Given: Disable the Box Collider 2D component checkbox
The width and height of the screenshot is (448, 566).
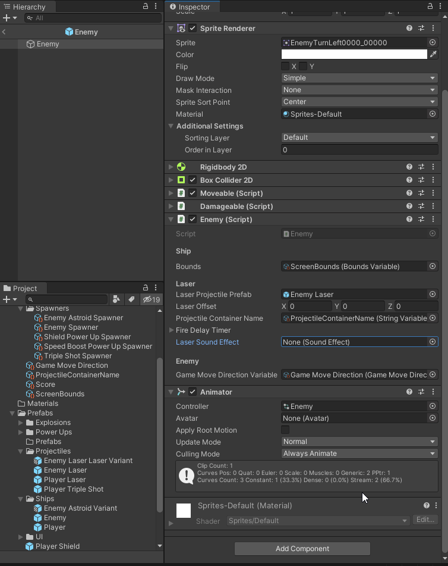Looking at the screenshot, I should (193, 180).
